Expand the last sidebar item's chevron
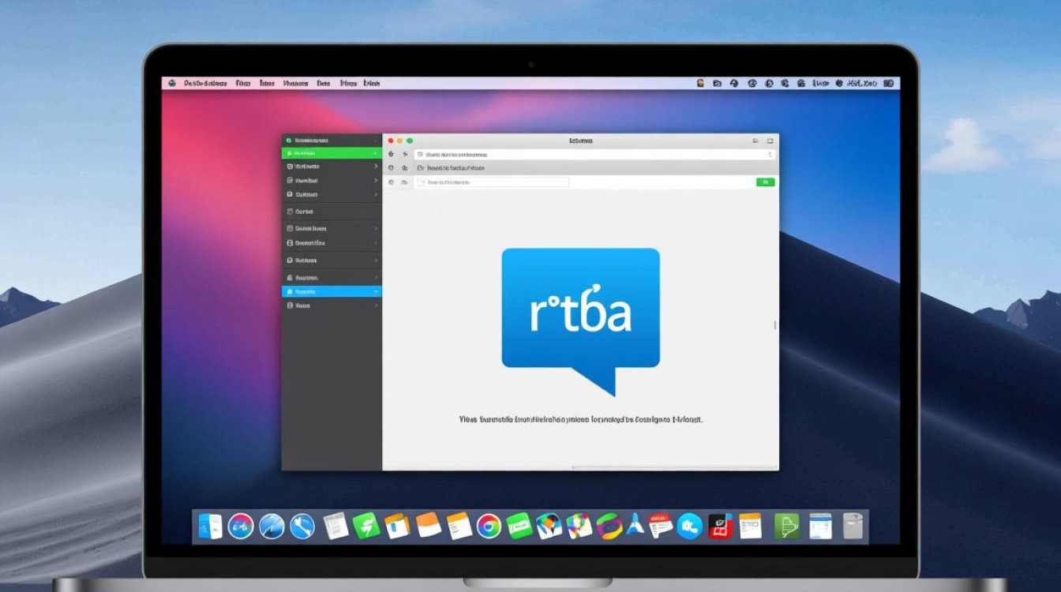The image size is (1061, 592). (x=376, y=305)
